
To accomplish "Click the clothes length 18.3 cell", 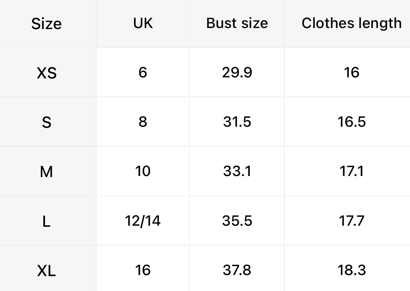I will click(348, 268).
